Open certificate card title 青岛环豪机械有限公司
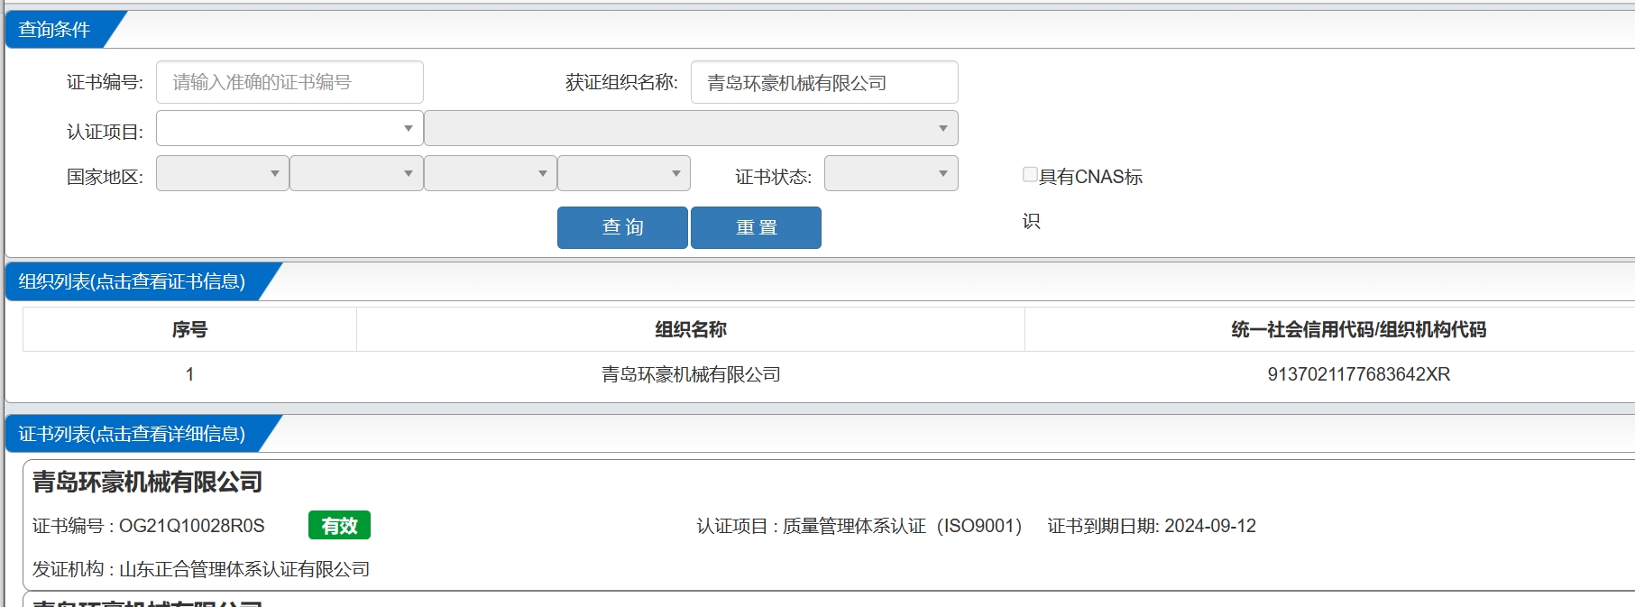Screen dimensions: 1635x607 point(148,483)
